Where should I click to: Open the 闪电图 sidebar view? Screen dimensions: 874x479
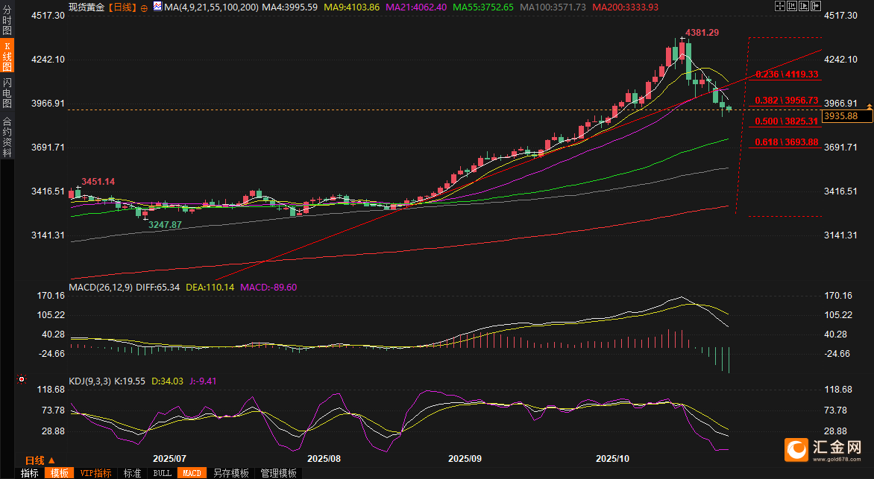(7, 93)
